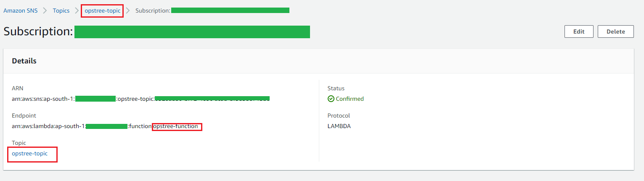Click the Confirmed status text
Screen dimensions: 644x181
pos(350,99)
